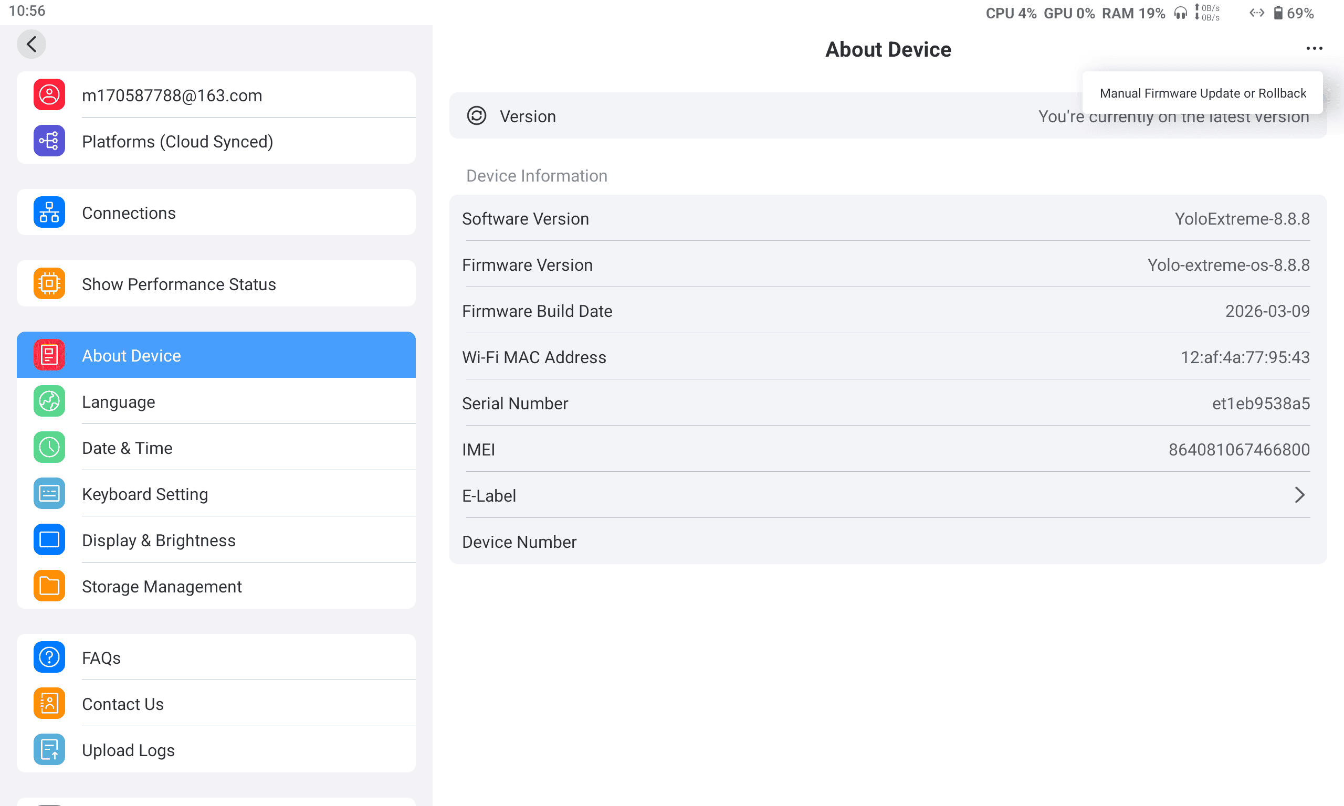The image size is (1344, 806).
Task: Select Manual Firmware Update or Rollback
Action: (x=1202, y=93)
